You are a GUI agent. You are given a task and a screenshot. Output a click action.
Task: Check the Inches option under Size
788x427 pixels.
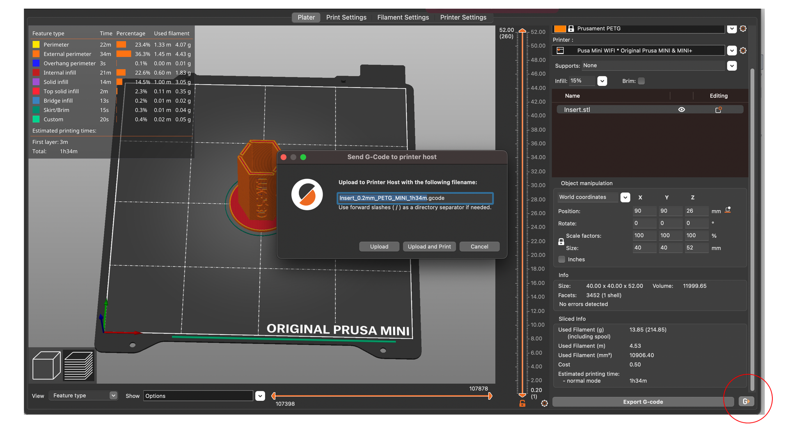pyautogui.click(x=561, y=259)
